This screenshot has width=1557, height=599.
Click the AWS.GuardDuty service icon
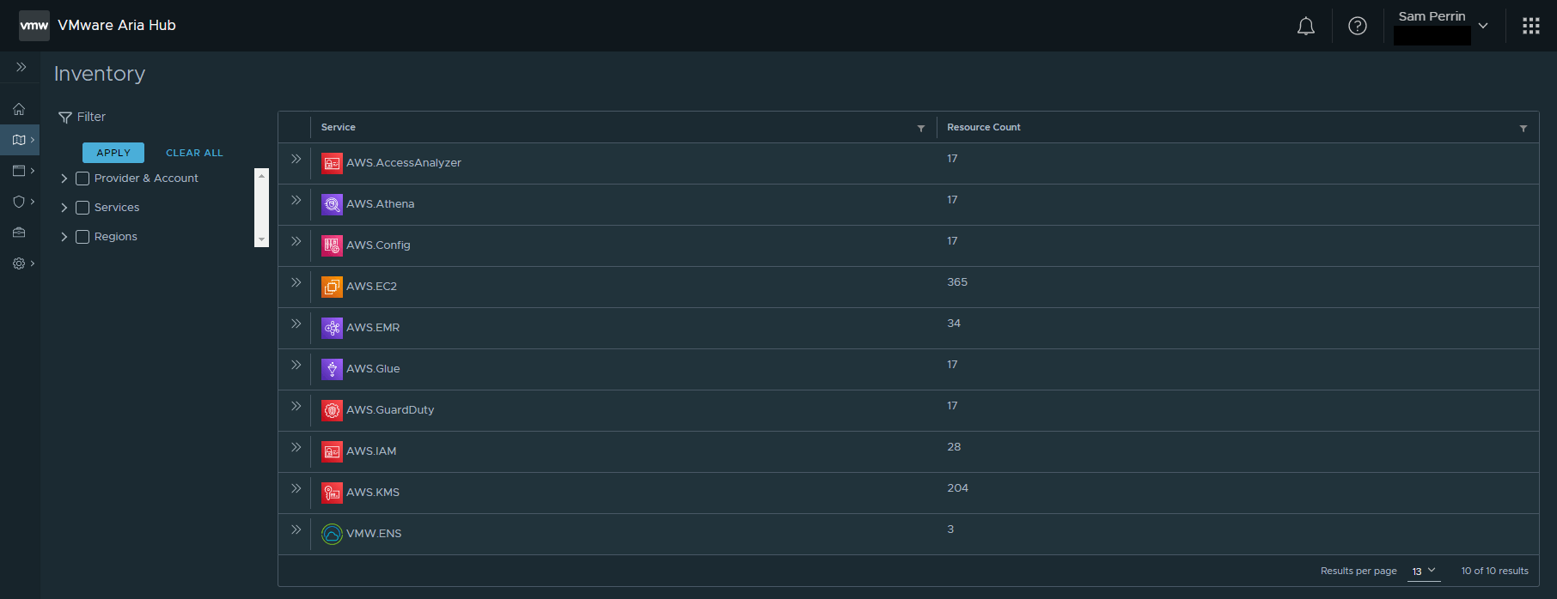pos(332,410)
